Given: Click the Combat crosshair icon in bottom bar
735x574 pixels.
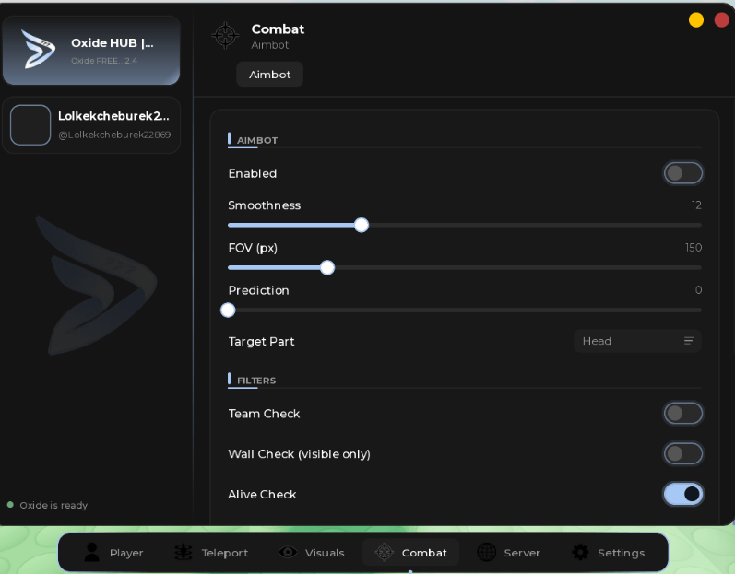Looking at the screenshot, I should 385,553.
